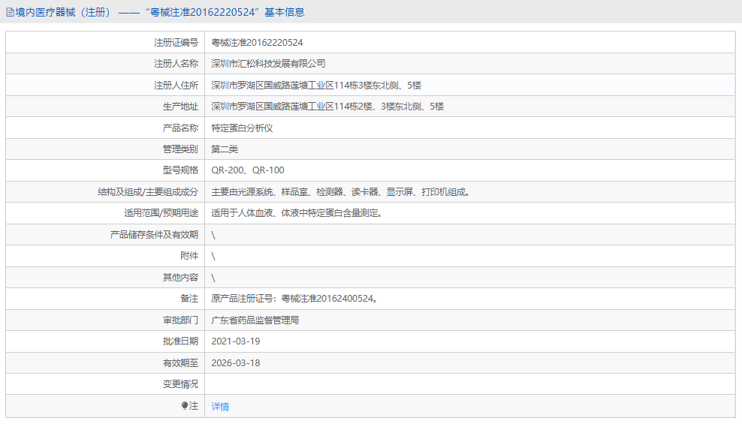Select expiry date 2026-03-18

click(x=236, y=363)
